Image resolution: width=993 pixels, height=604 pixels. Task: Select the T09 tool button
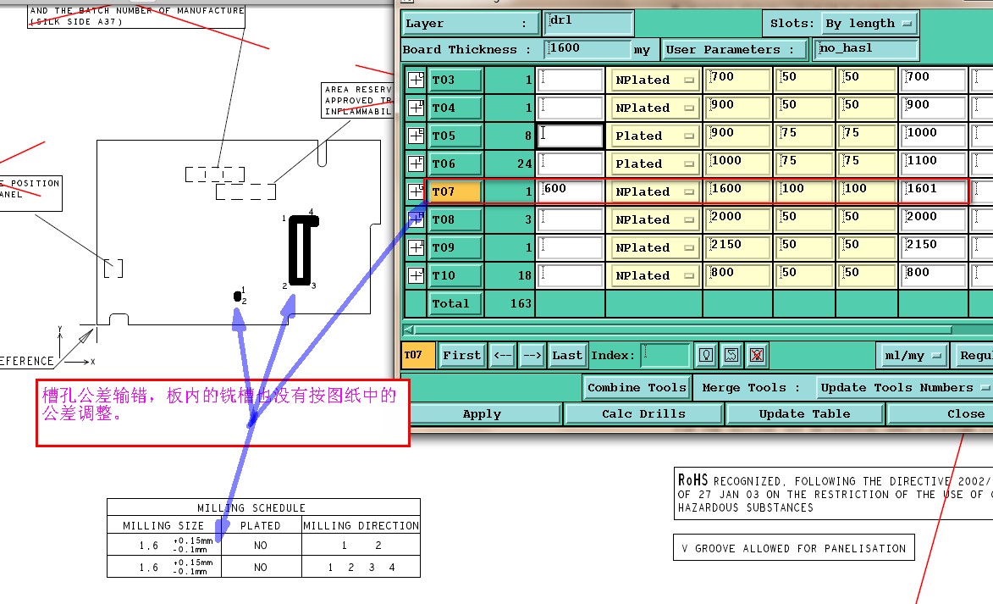pyautogui.click(x=456, y=247)
